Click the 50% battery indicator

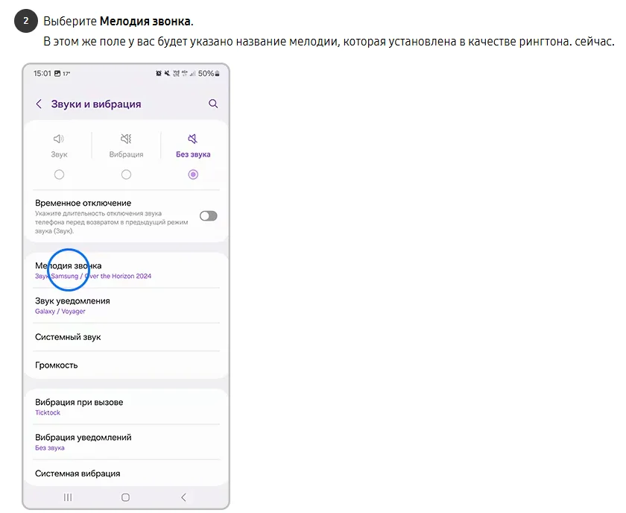coord(209,74)
